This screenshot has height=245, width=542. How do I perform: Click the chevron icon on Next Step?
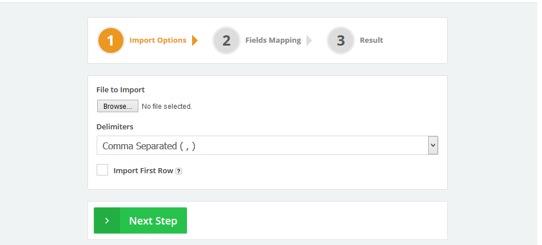[x=107, y=220]
